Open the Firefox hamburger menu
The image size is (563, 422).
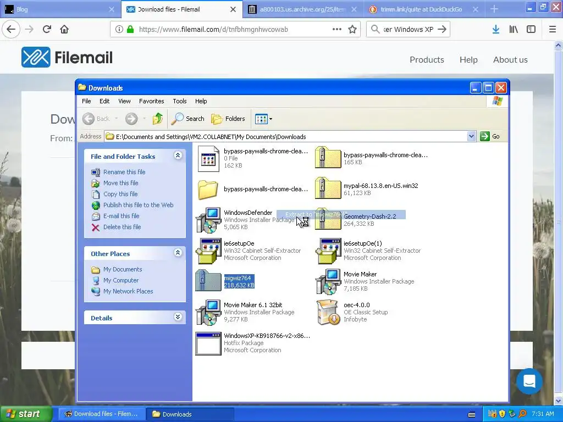point(553,30)
